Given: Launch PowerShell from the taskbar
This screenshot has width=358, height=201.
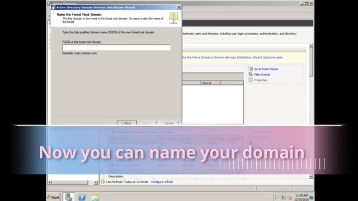Looking at the screenshot, I should click(x=82, y=197).
